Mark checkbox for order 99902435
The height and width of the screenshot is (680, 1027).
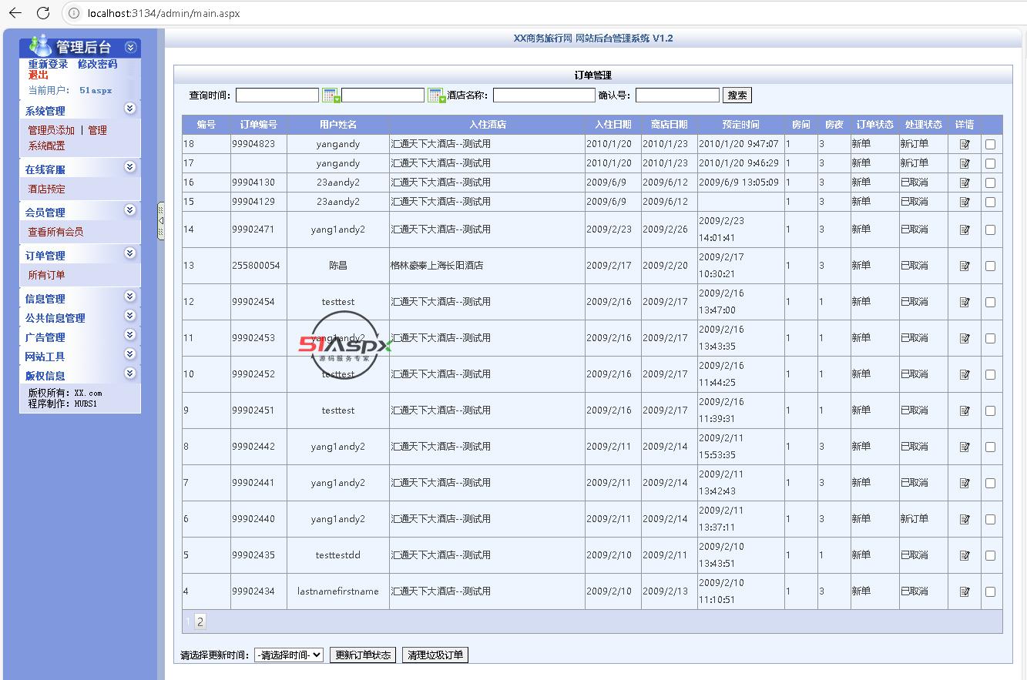pyautogui.click(x=990, y=555)
